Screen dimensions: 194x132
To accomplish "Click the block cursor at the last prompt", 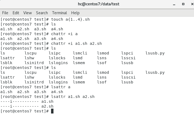I will 52,111.
